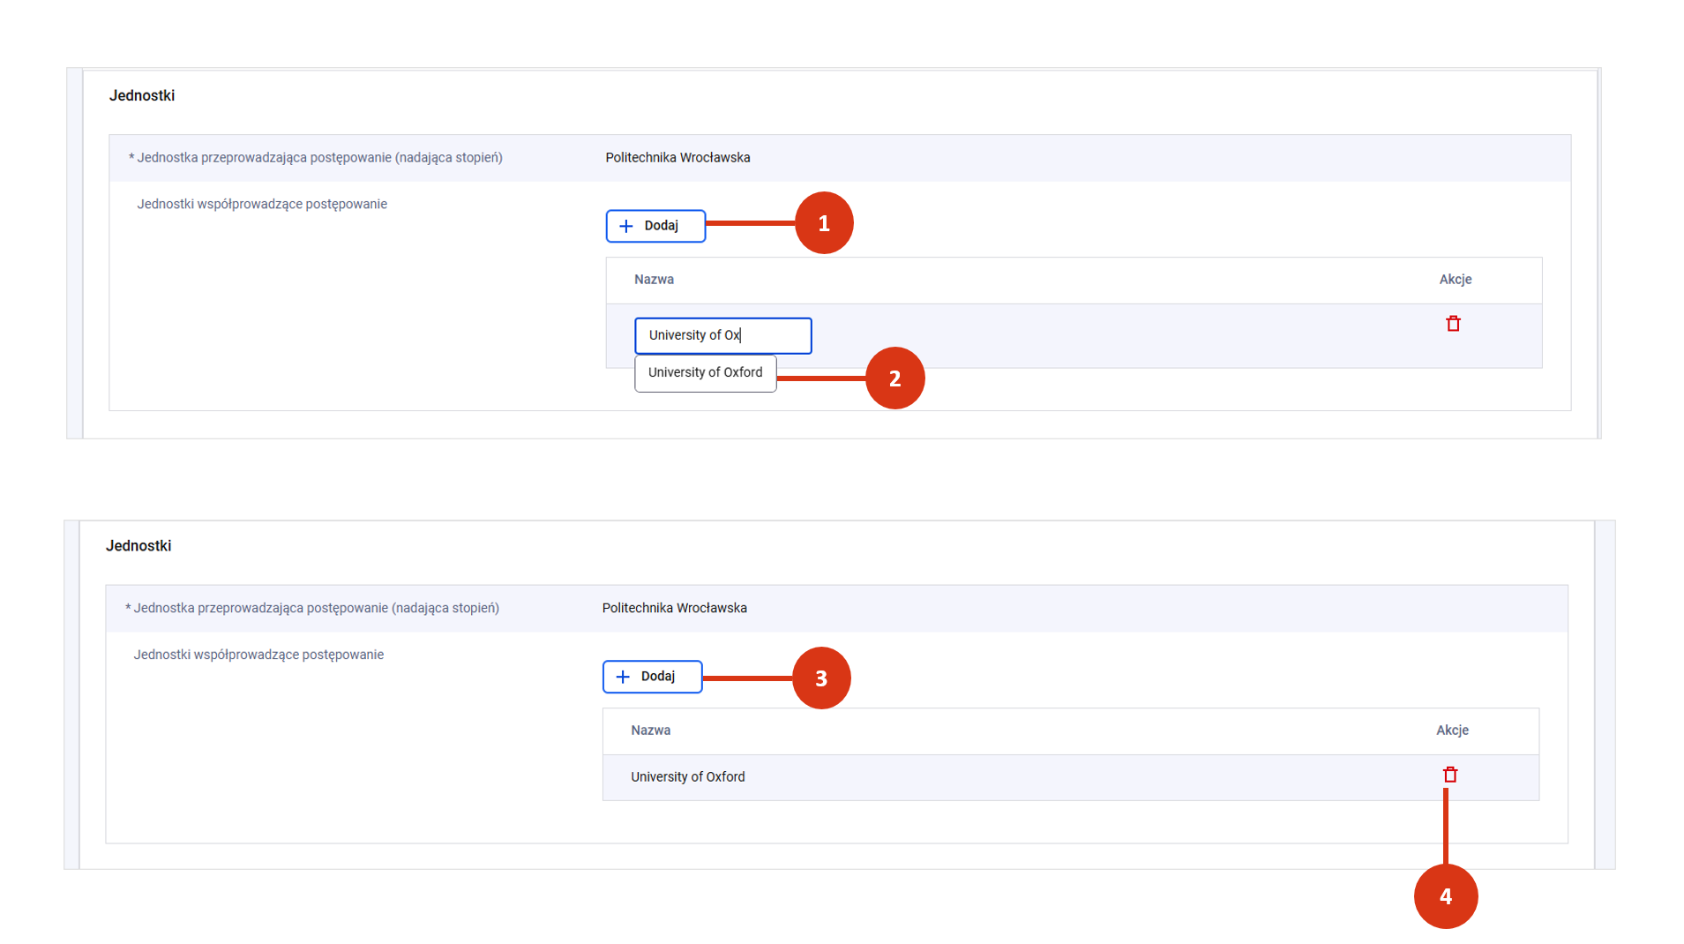1684x944 pixels.
Task: Click 'Politechnika Wrocławska' value above callout 3
Action: pos(674,609)
